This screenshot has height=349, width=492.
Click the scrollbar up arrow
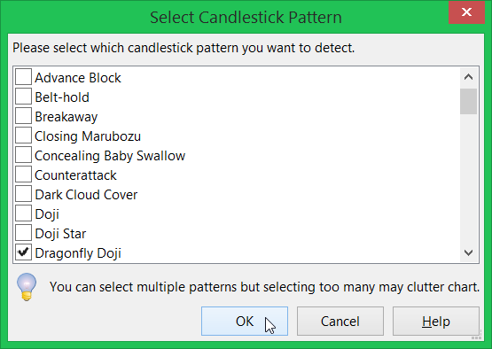[468, 77]
